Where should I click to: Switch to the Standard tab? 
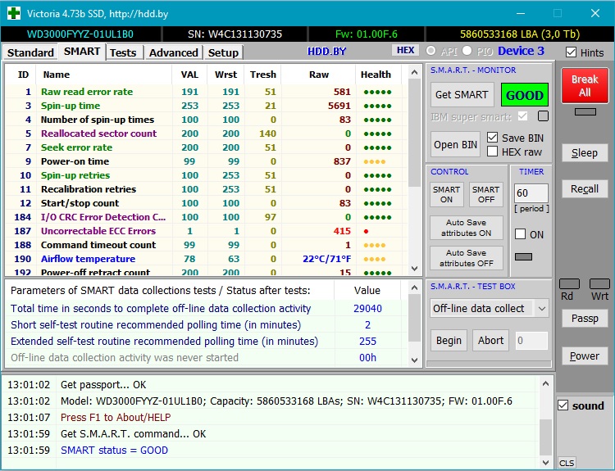(x=30, y=52)
